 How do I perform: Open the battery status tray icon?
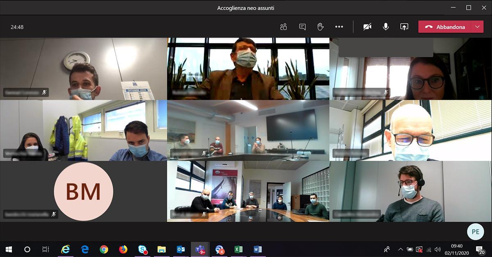tap(410, 249)
